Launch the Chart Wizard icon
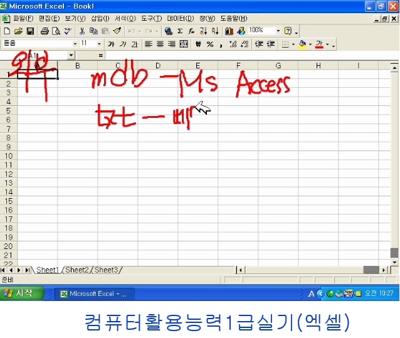 click(229, 31)
